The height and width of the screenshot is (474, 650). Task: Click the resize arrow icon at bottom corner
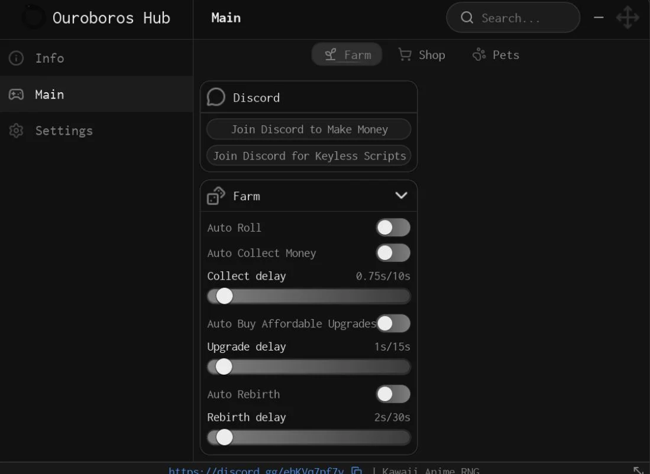639,470
